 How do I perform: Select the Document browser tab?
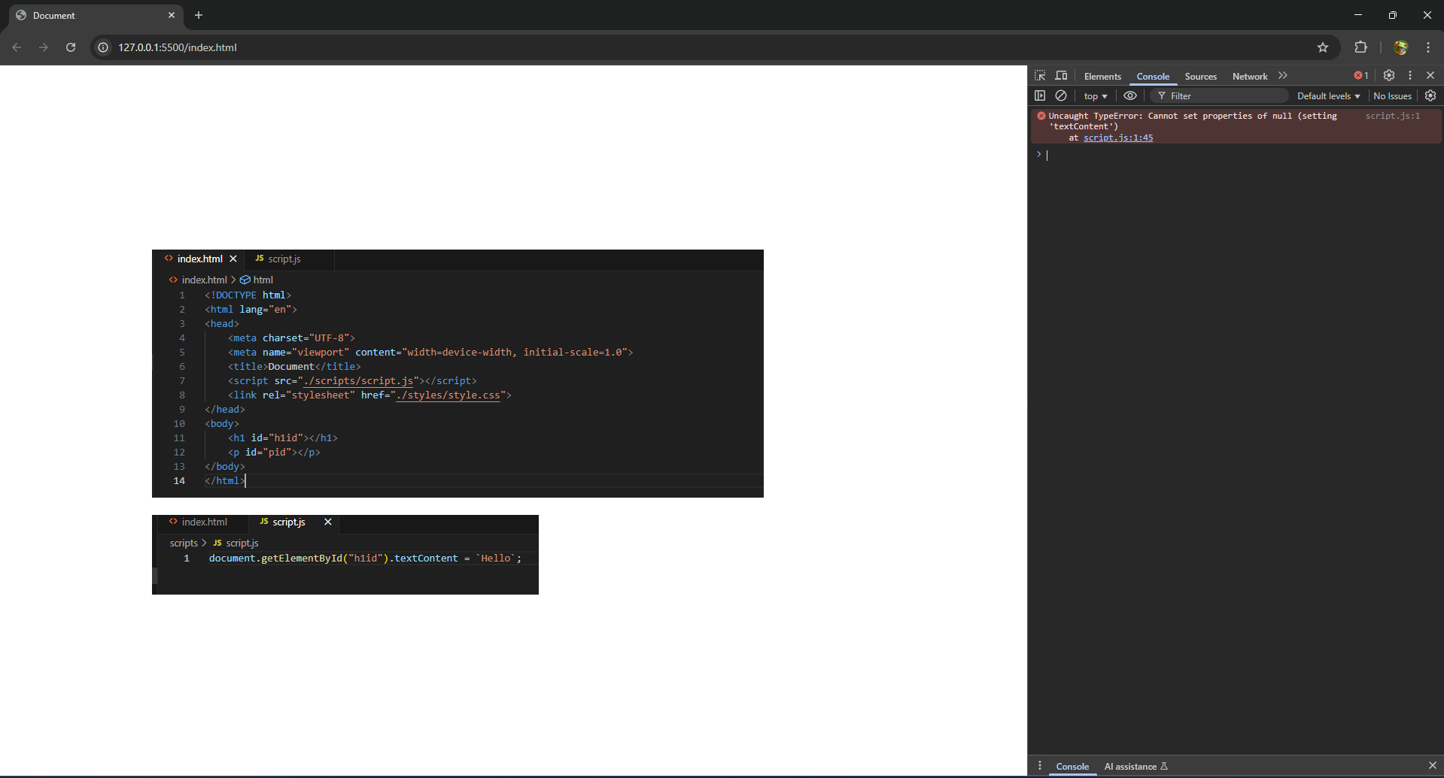(96, 16)
